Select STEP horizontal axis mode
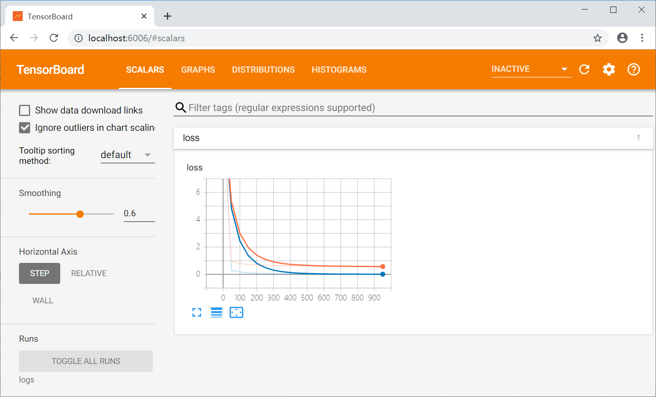This screenshot has width=656, height=397. click(x=40, y=273)
